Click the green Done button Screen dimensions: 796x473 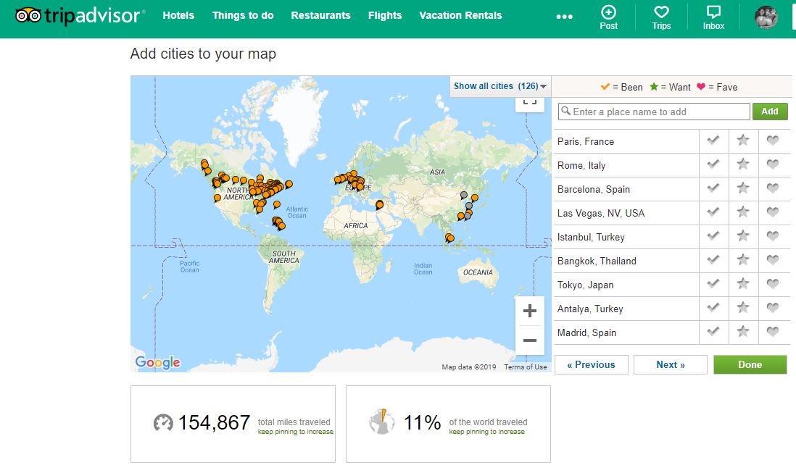tap(750, 364)
